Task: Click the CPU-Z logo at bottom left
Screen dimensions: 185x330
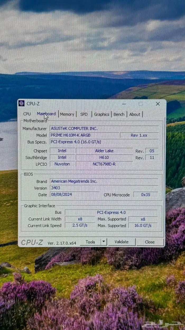Action: click(32, 242)
